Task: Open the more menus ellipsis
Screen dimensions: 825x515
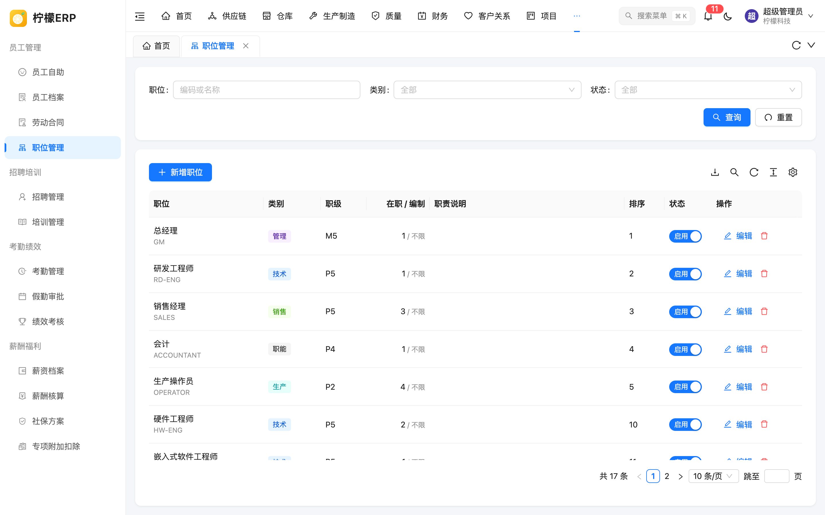Action: point(577,16)
